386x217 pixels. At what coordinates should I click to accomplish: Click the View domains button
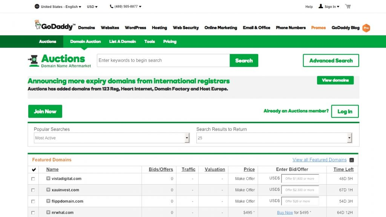335,80
